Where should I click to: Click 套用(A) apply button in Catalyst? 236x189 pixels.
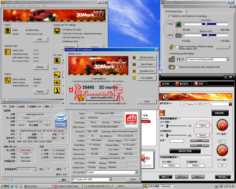click(x=182, y=177)
